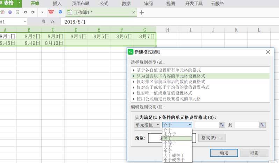Click range picker icon for first value

(x=222, y=125)
